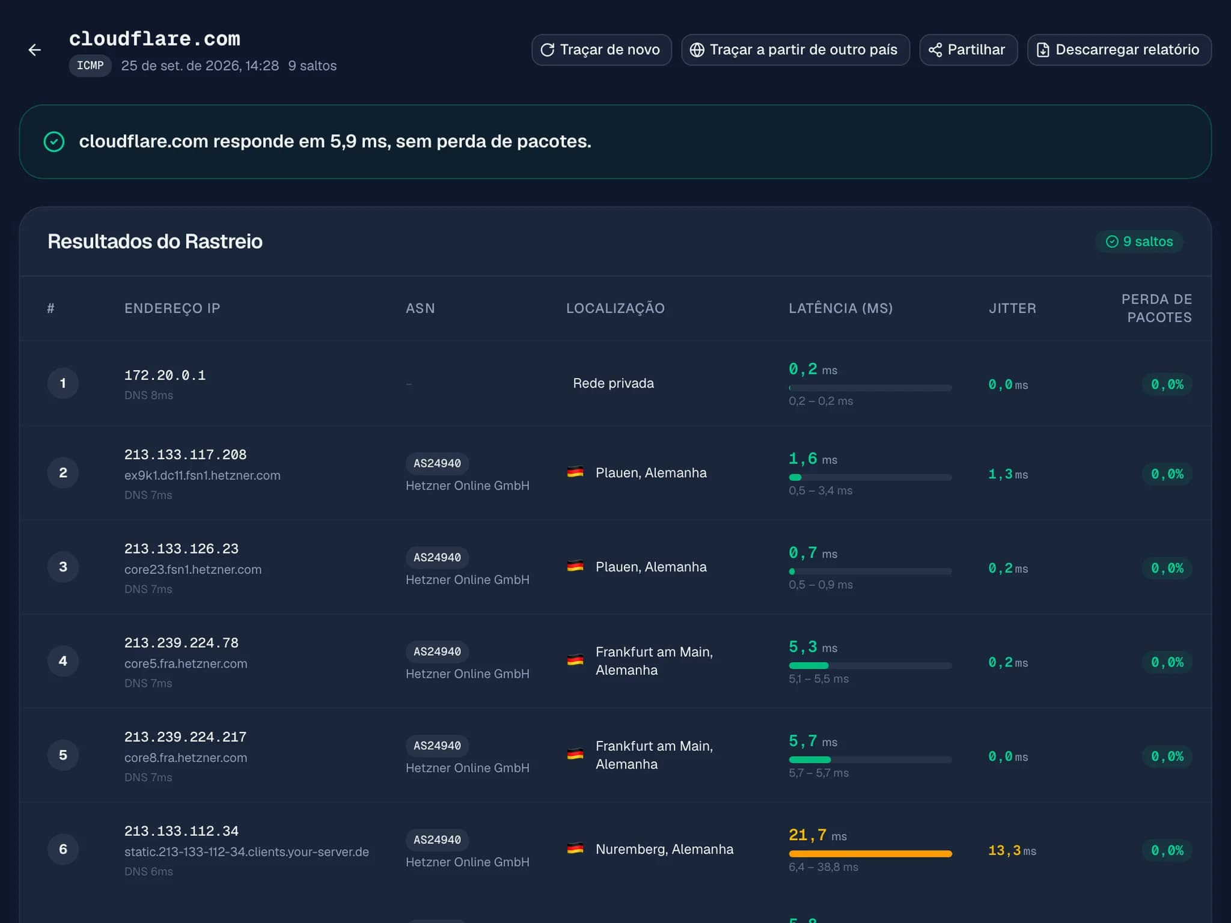The width and height of the screenshot is (1231, 923).
Task: Click hop number 1 circle
Action: point(63,383)
